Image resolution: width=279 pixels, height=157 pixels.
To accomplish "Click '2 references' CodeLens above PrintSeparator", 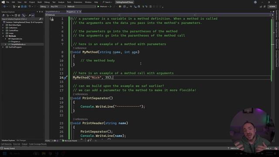I will [x=80, y=94].
